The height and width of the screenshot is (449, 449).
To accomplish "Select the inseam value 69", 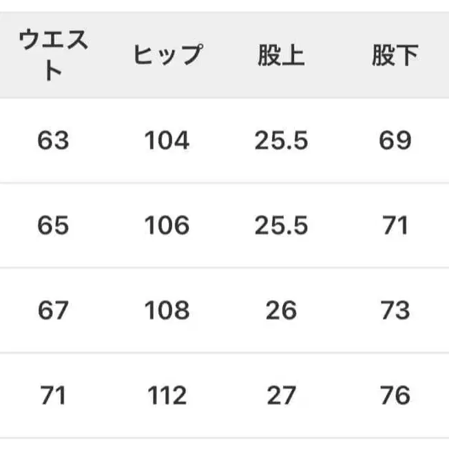I will [395, 140].
